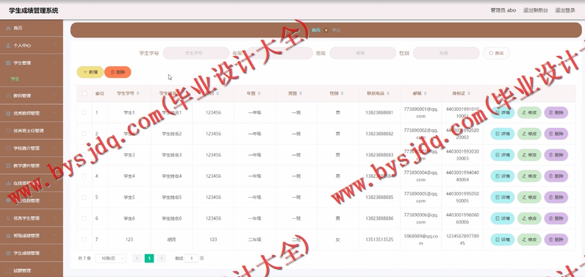Expand the 教师管理 chevron

point(55,96)
